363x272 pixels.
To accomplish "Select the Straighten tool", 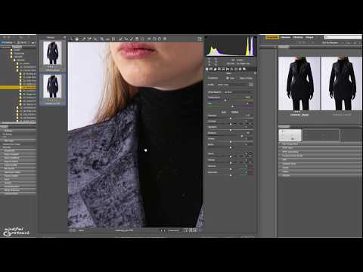I will pos(107,39).
